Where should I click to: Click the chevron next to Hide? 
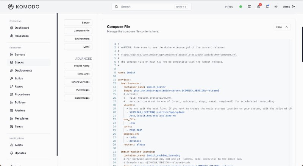(x=286, y=27)
